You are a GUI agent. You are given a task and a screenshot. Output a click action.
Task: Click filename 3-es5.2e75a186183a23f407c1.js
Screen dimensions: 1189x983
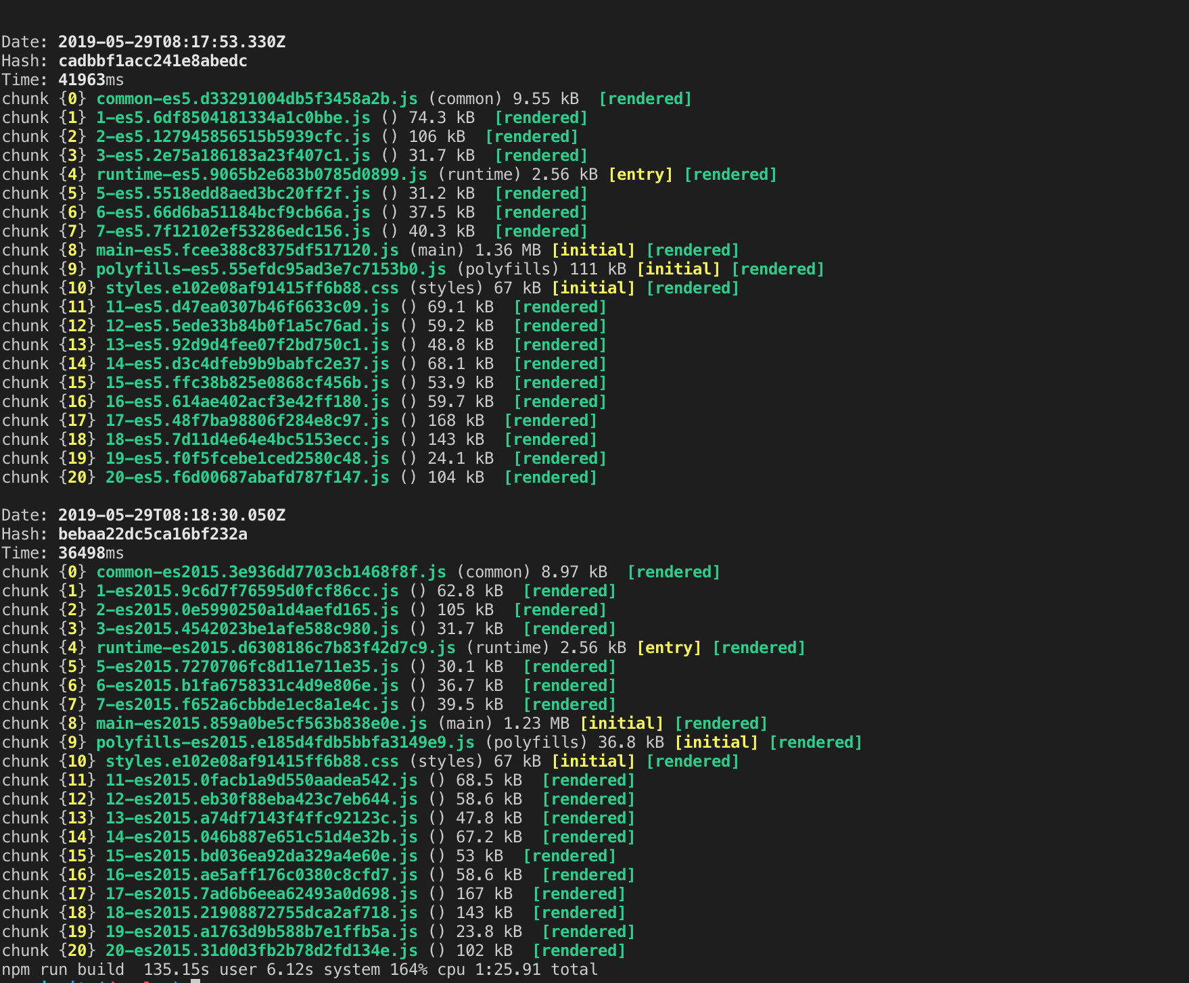coord(233,155)
